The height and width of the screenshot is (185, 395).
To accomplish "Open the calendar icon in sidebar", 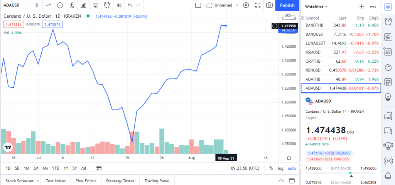I will pos(388,82).
